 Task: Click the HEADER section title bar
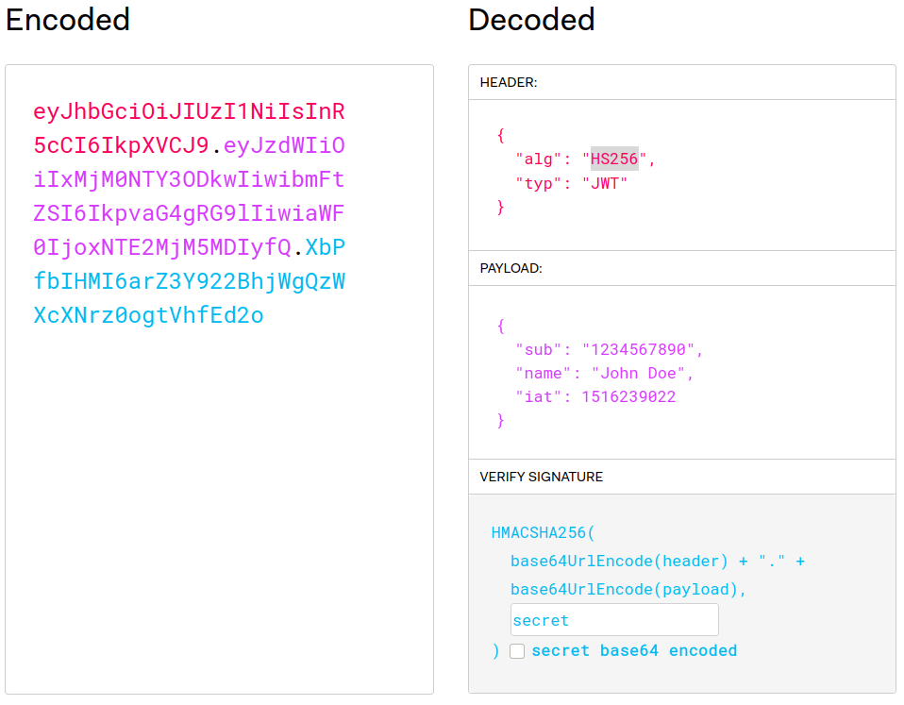(x=510, y=82)
